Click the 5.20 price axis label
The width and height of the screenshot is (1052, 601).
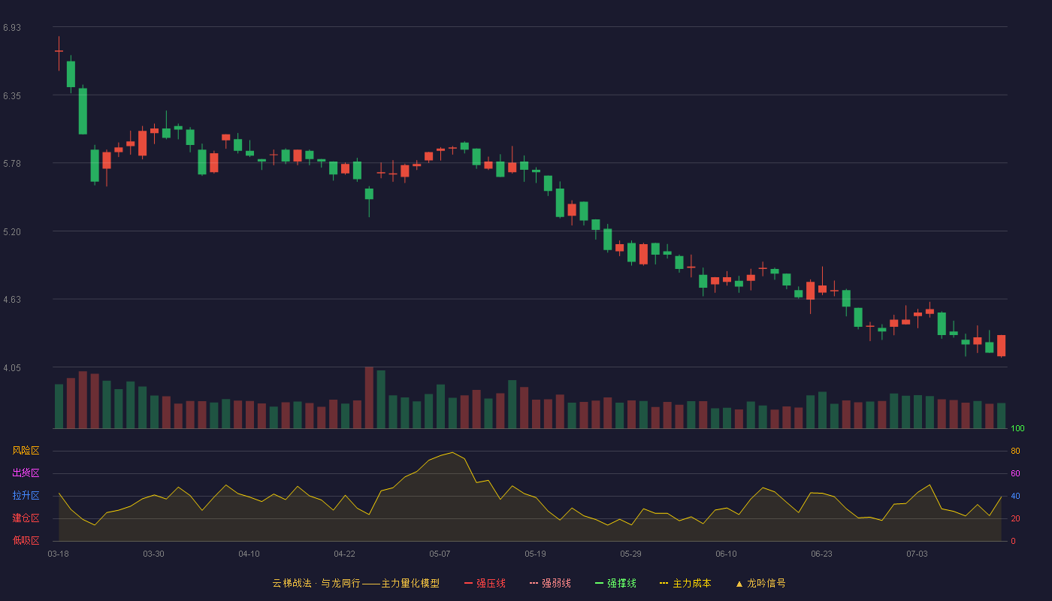tap(12, 232)
